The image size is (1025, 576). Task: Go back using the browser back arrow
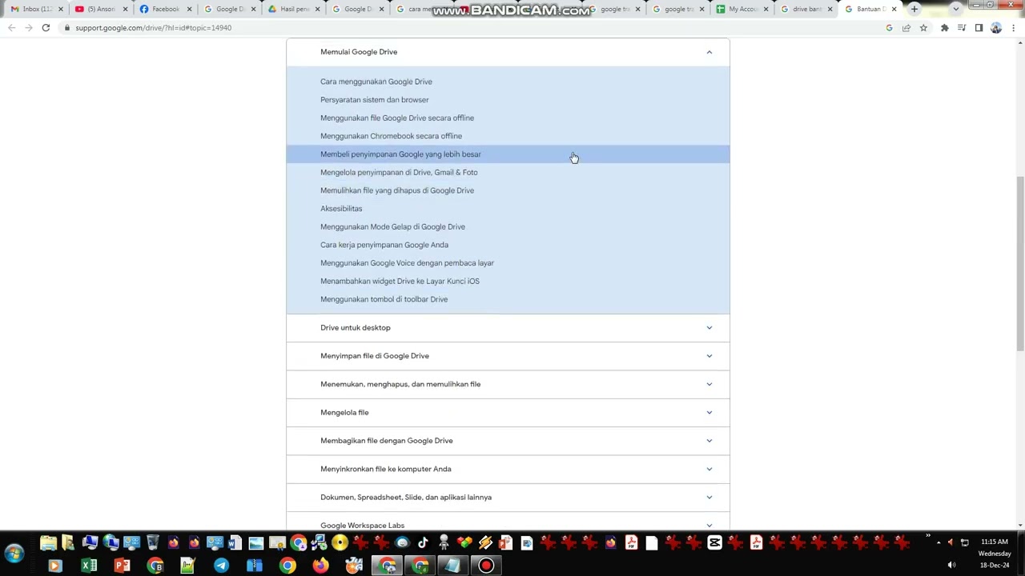[x=11, y=28]
